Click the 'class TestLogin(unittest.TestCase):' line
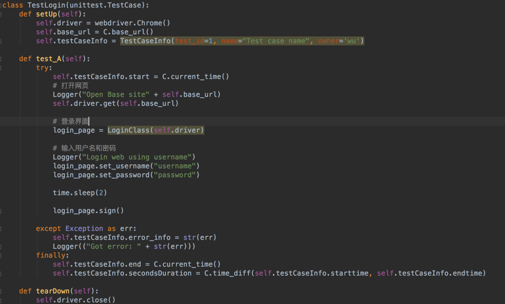The width and height of the screenshot is (505, 304). pyautogui.click(x=75, y=5)
